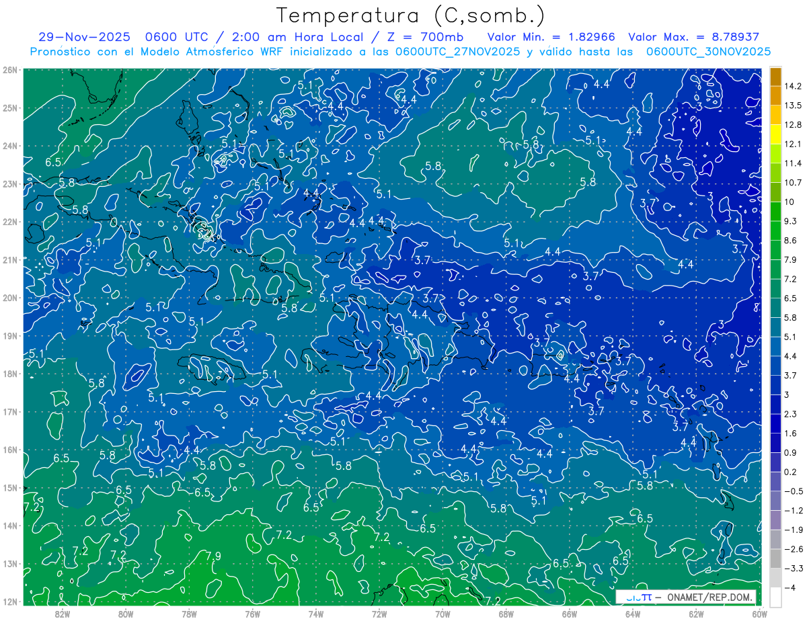Screen dimensions: 807x623
Task: Click the '18N' latitude axis label
Action: pos(10,374)
